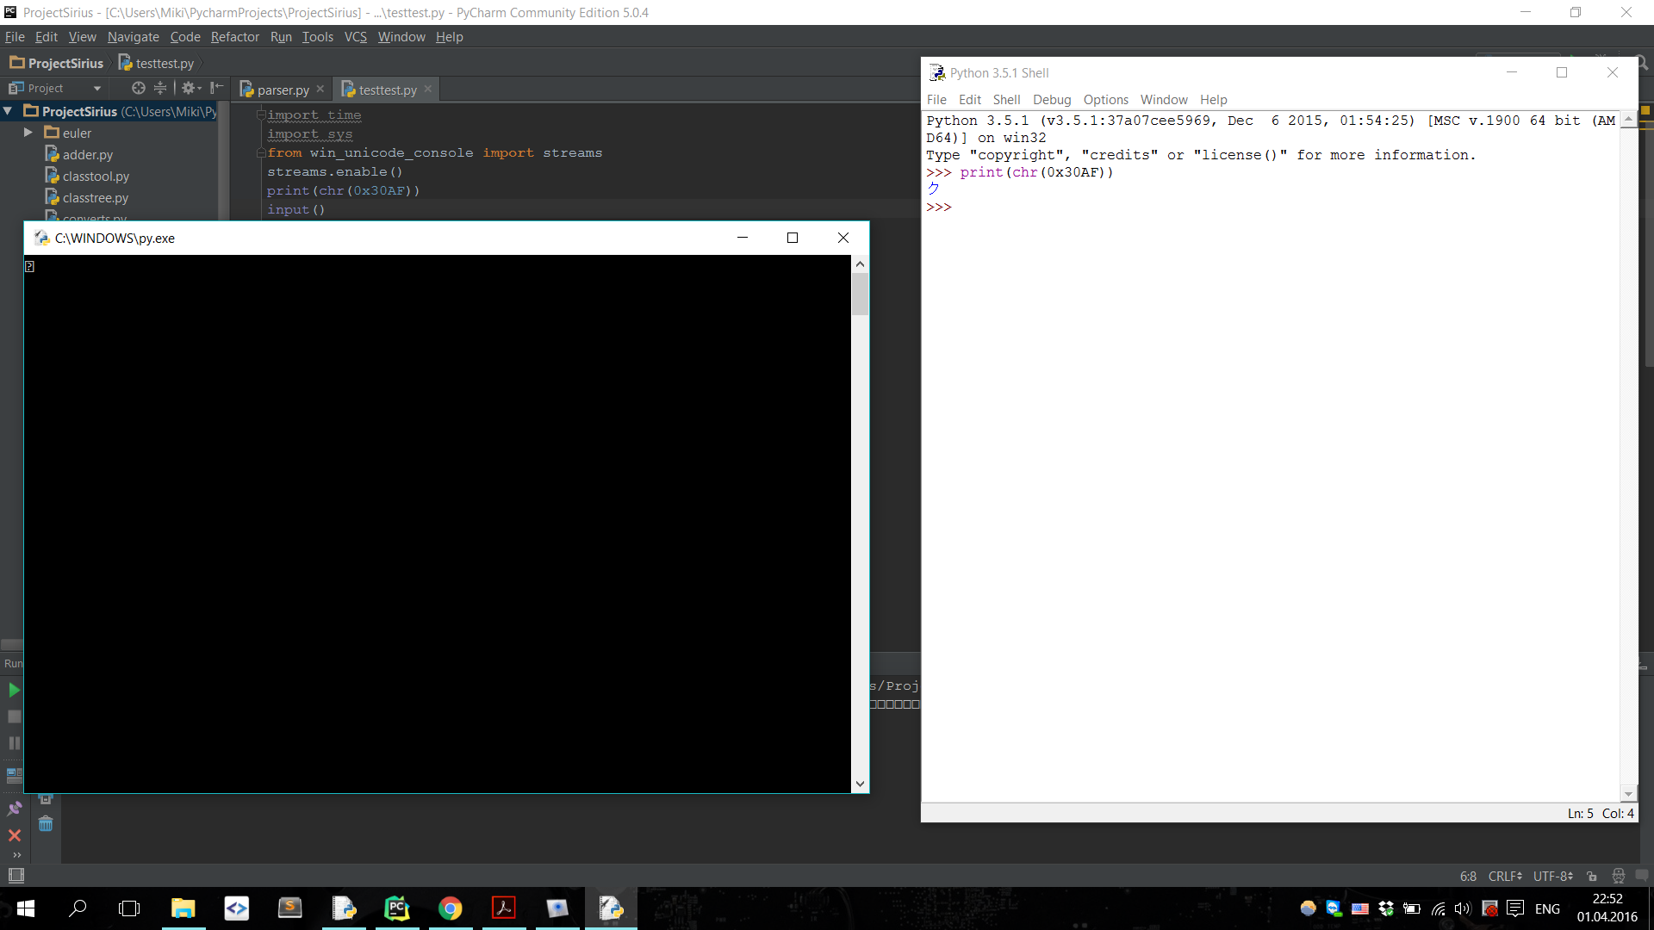Click the green Run play button
This screenshot has height=930, width=1654.
(14, 690)
